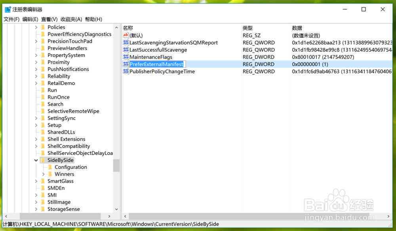Click the SideBySide open folder icon
The height and width of the screenshot is (231, 396).
click(43, 160)
